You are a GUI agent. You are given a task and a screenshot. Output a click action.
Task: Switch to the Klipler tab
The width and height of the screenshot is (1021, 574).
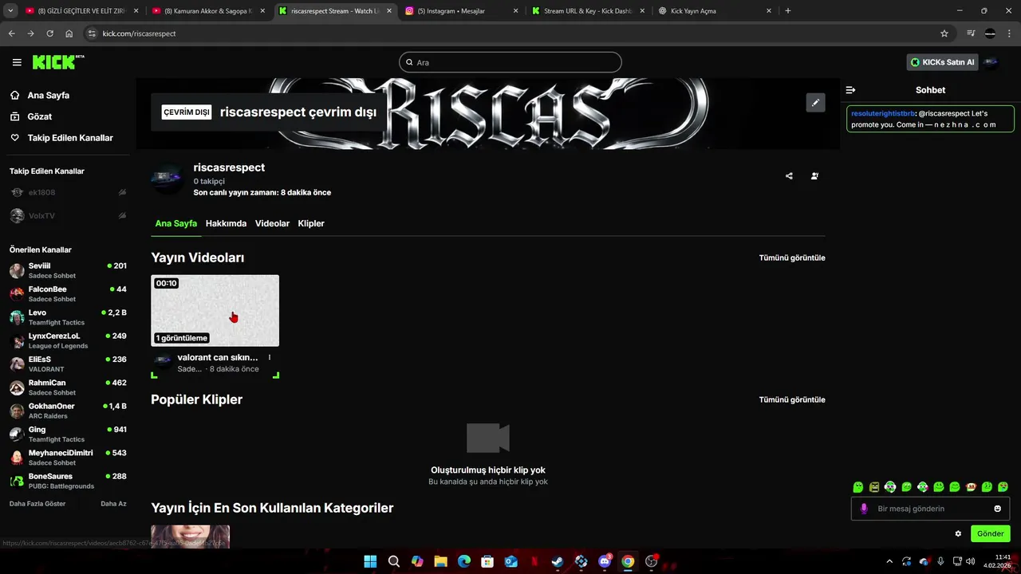click(311, 223)
